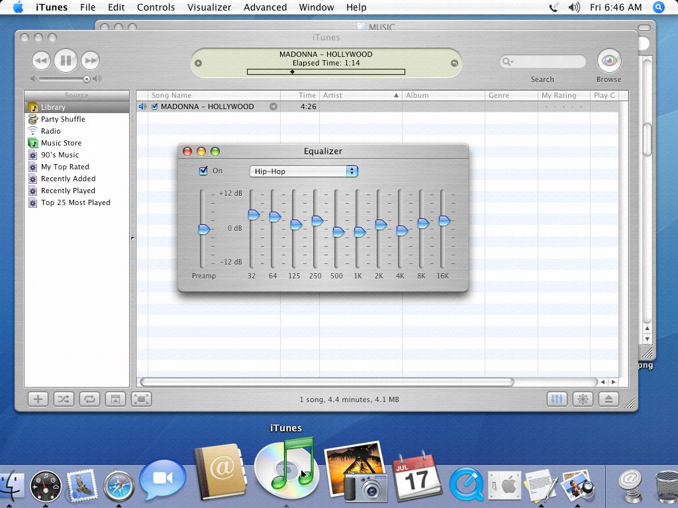Show or hide song artwork button
Screen dimensions: 678x508
[115, 400]
